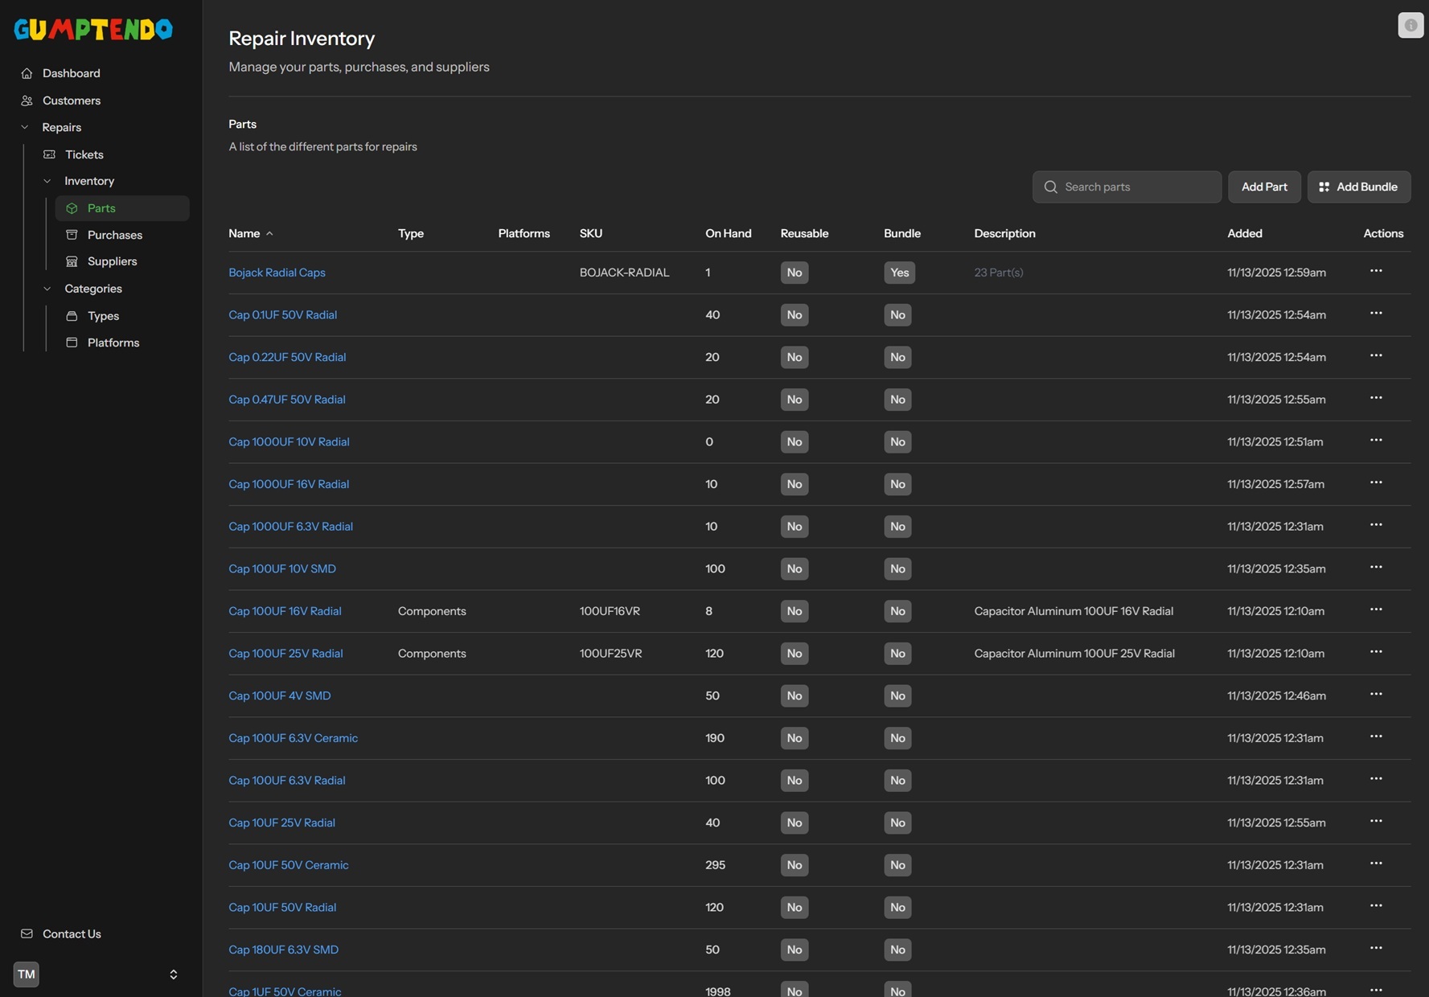1429x997 pixels.
Task: Collapse the Inventory subsection chevron
Action: (47, 181)
